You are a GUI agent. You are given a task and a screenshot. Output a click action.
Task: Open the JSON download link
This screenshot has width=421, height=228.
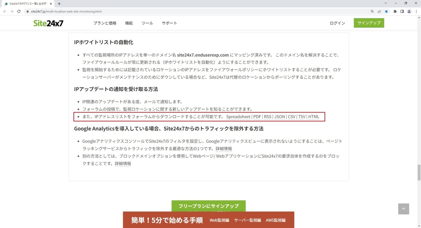coord(280,117)
